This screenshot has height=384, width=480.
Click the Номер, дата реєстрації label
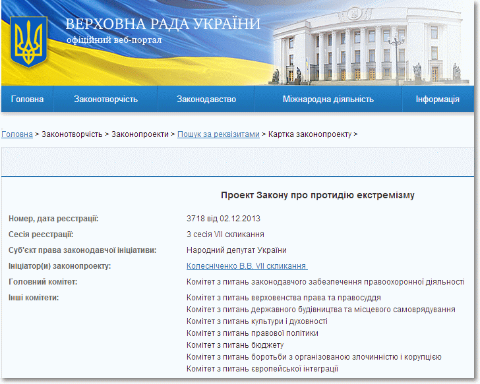tap(53, 219)
